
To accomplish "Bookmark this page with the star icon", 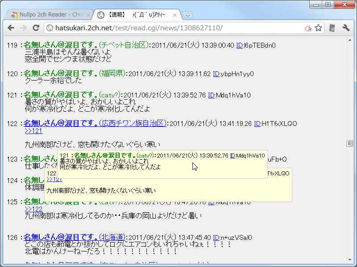I will (318, 28).
